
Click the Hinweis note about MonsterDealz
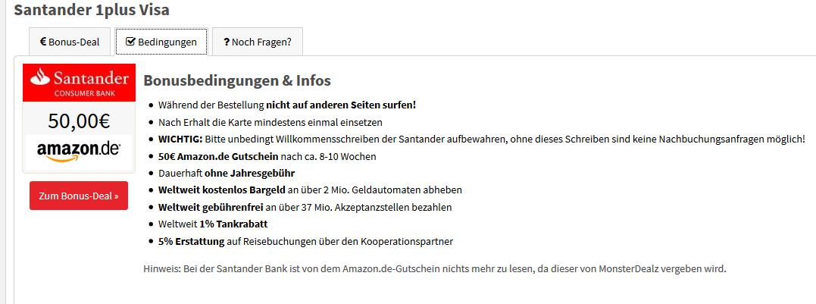click(434, 268)
